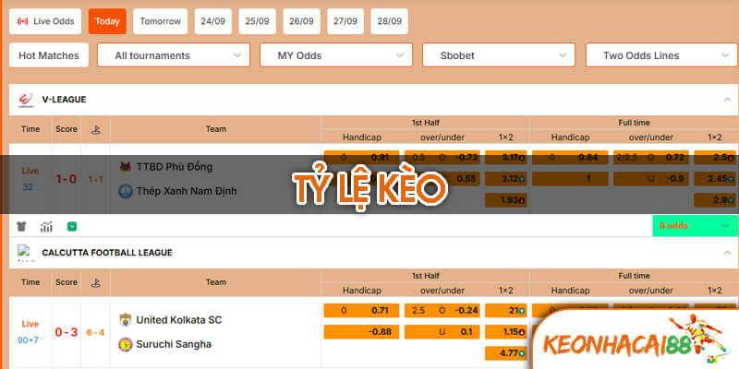Open match statistics bar chart icon
The height and width of the screenshot is (369, 739).
[46, 226]
